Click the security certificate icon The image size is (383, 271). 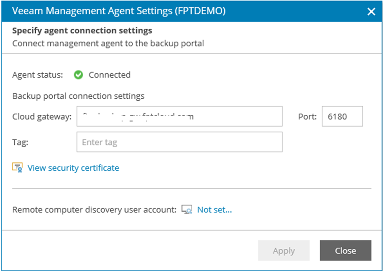[17, 168]
